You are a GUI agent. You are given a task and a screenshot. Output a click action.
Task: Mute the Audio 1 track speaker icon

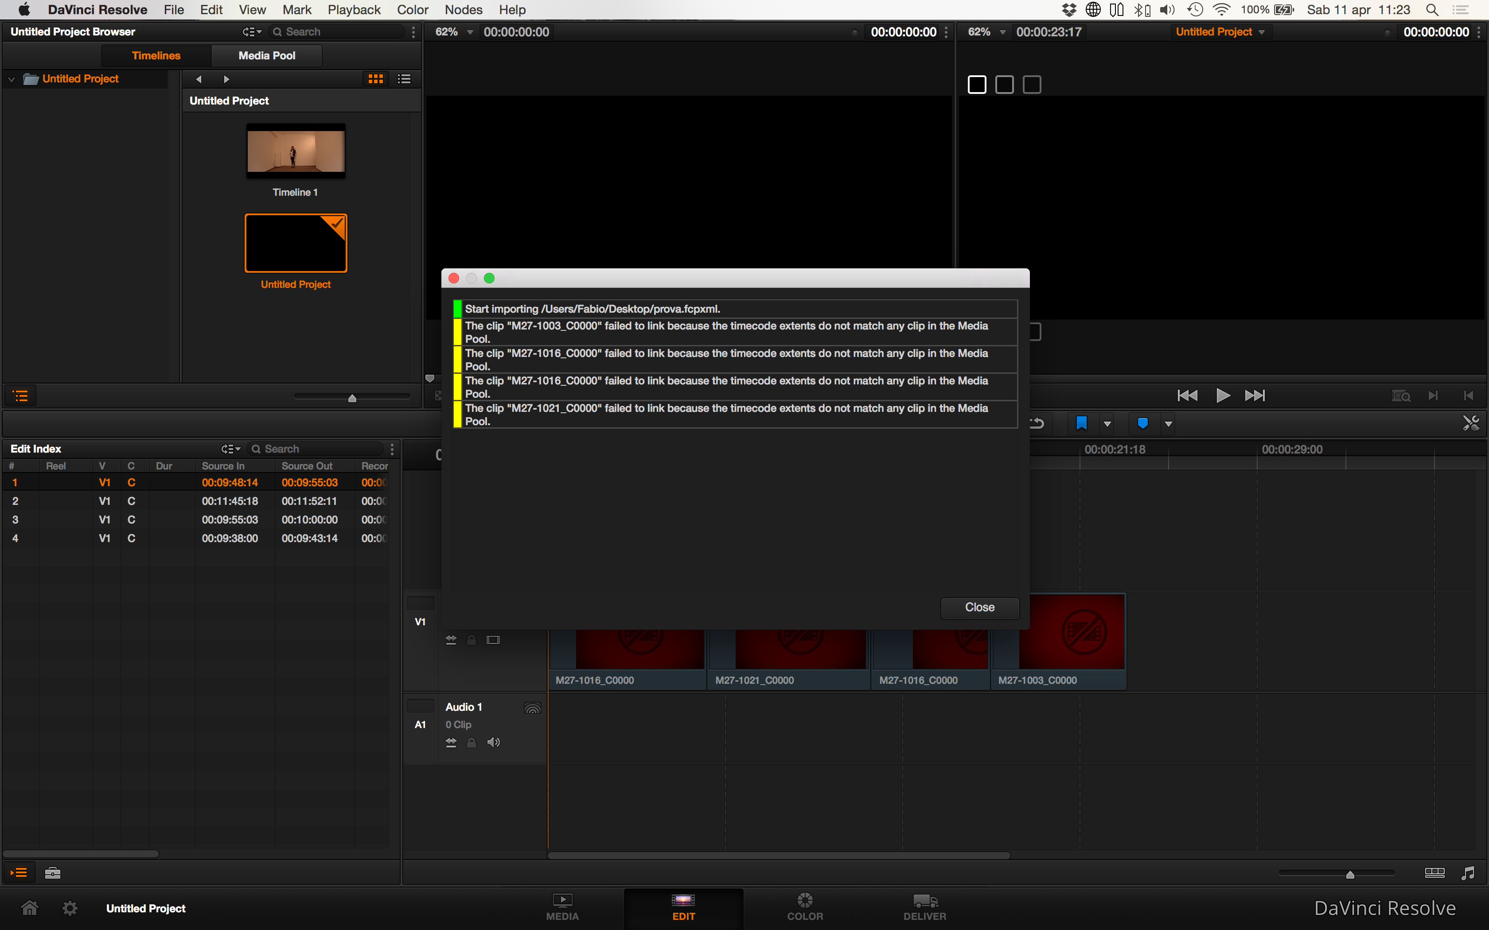point(494,742)
